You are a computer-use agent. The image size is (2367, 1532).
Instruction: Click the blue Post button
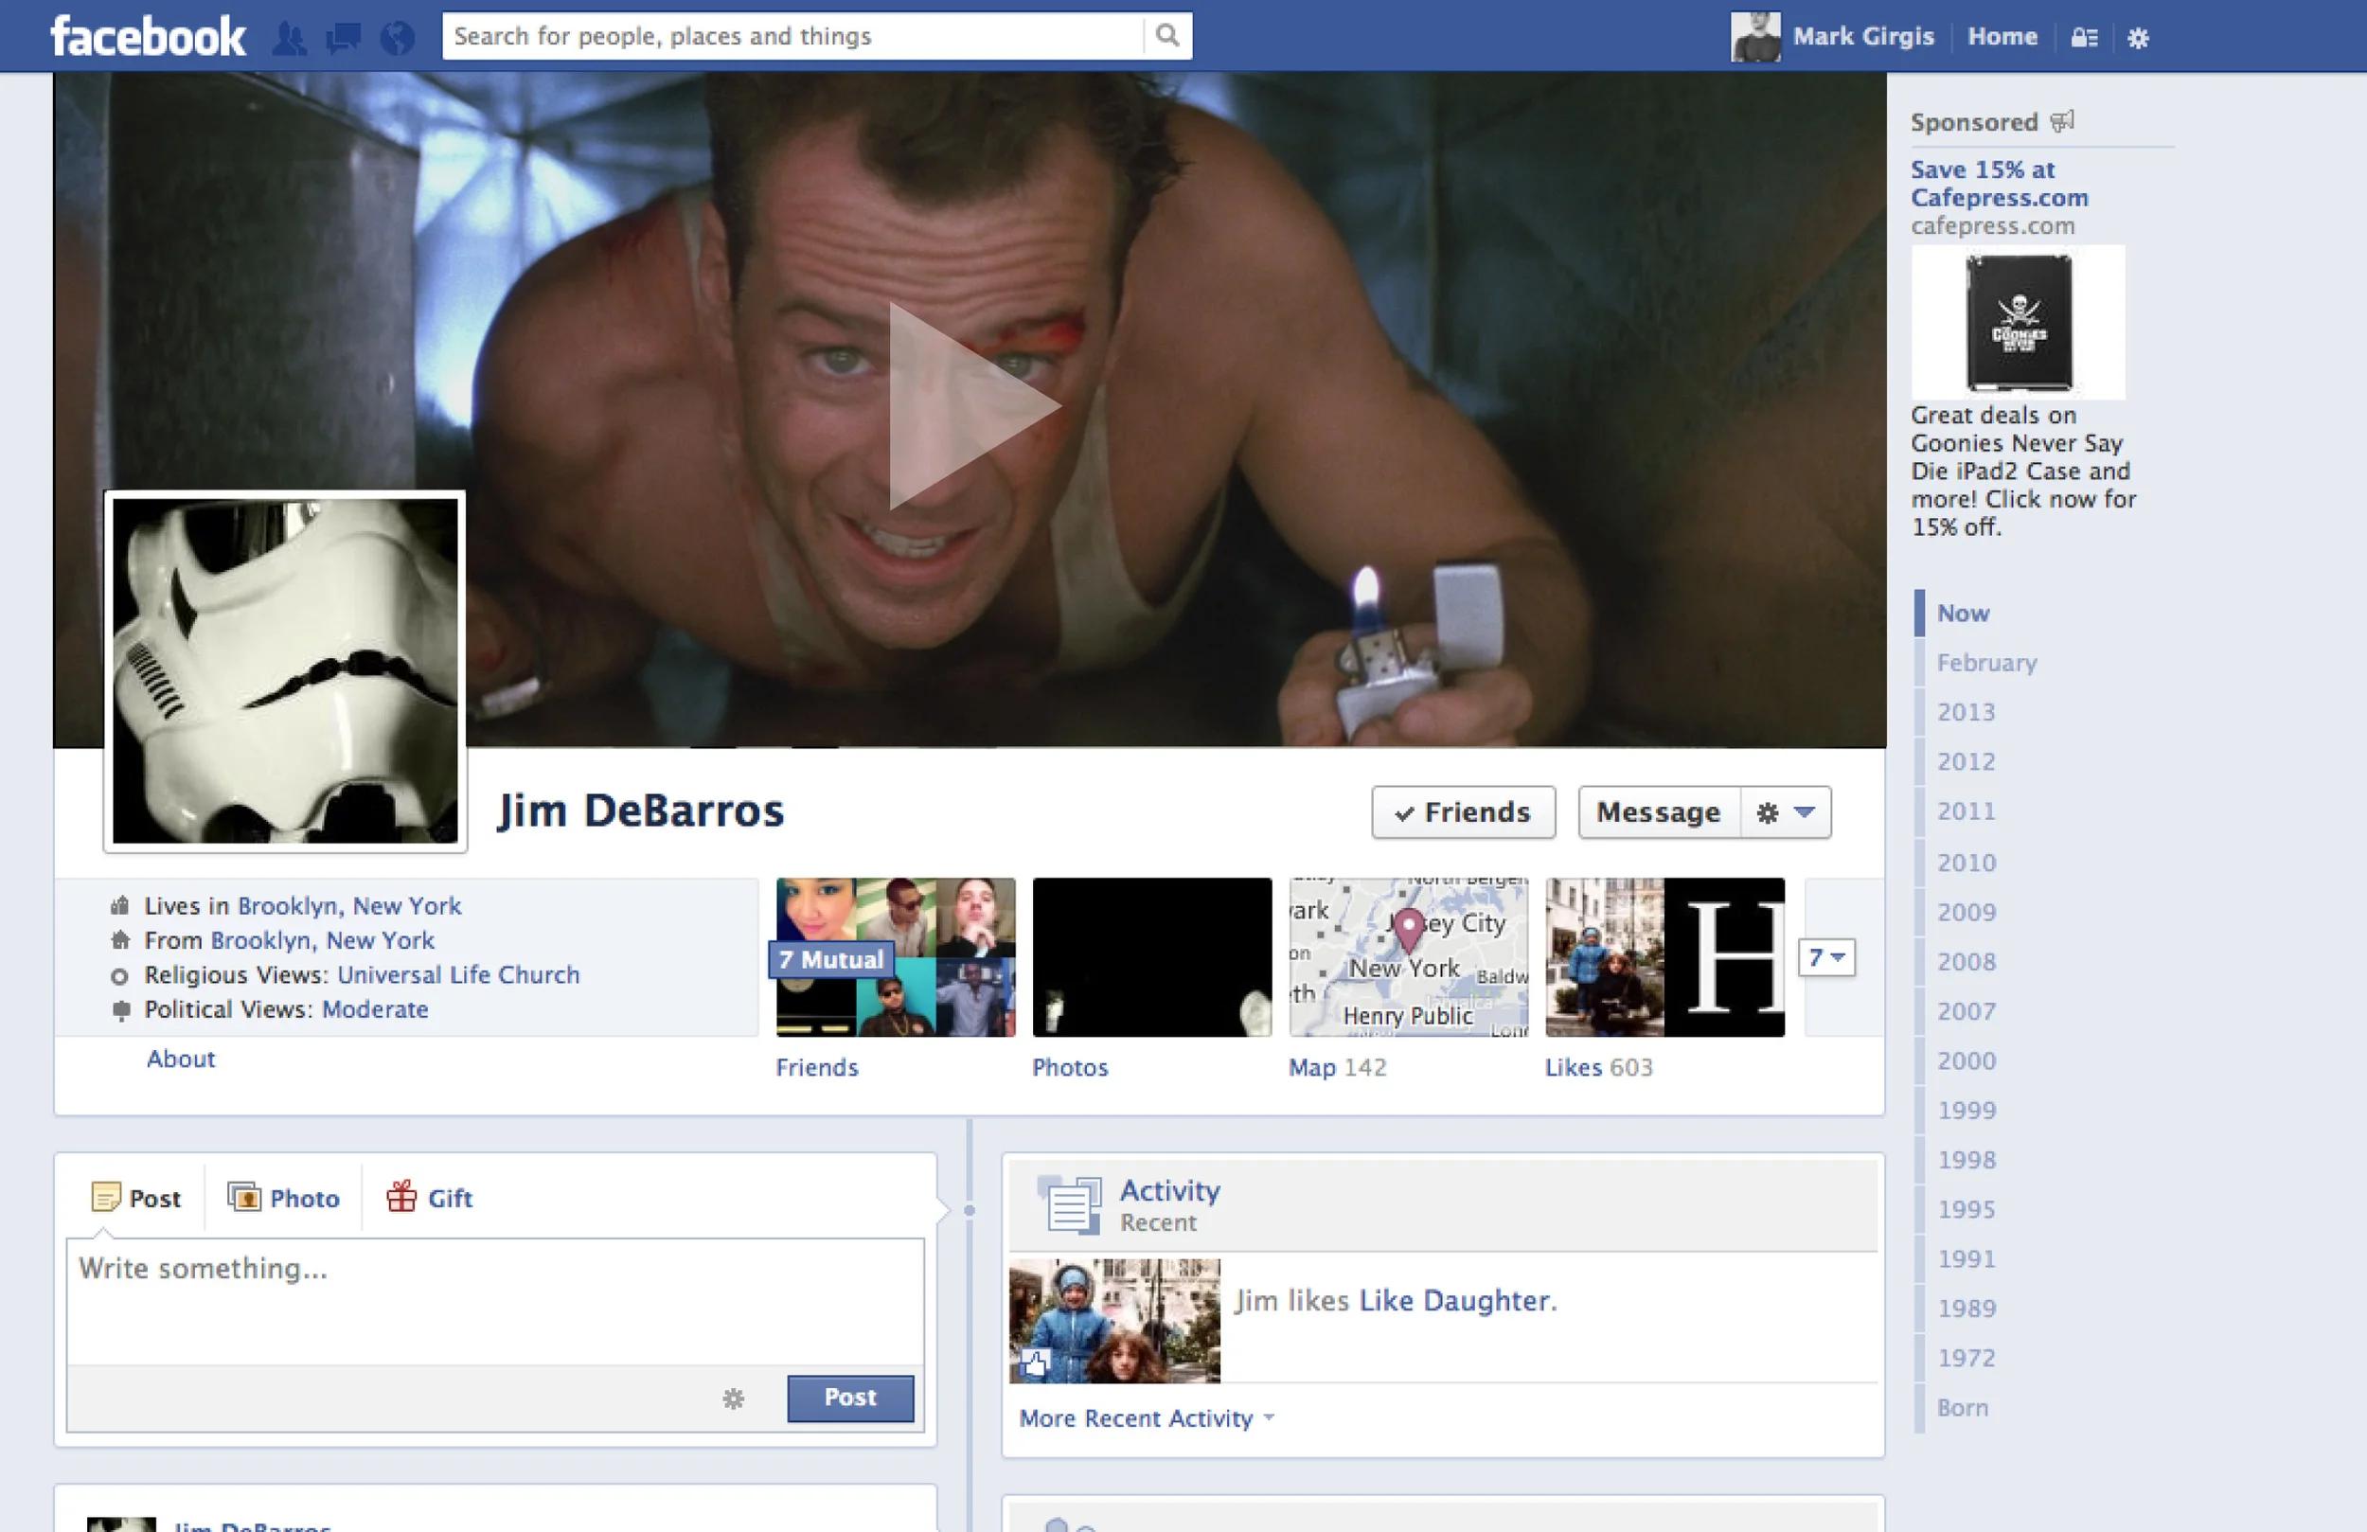pos(850,1398)
